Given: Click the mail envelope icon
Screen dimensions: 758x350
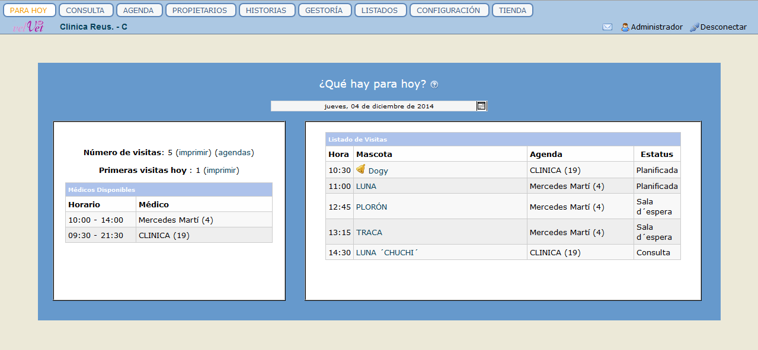Looking at the screenshot, I should click(x=607, y=27).
